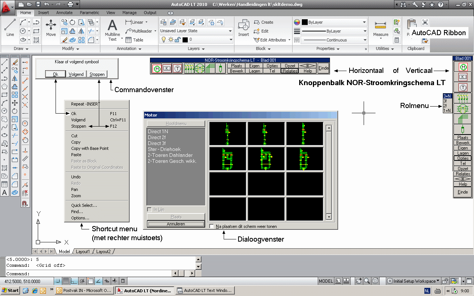Image resolution: width=474 pixels, height=296 pixels.
Task: Select the Rectangle tool in Draw panel
Action: click(x=36, y=31)
